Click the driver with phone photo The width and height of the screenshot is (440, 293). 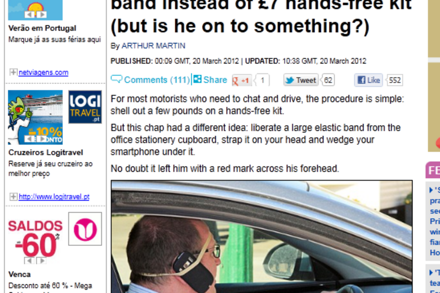[x=262, y=237]
